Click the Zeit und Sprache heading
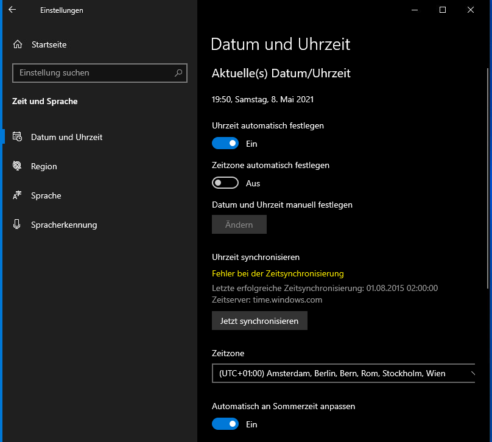The image size is (492, 442). click(45, 101)
